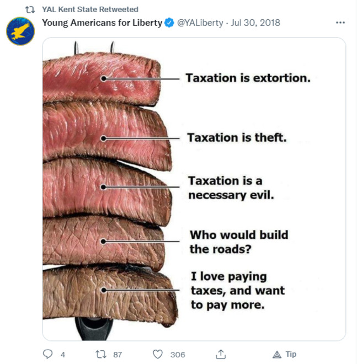This screenshot has height=364, width=357.
Task: Retweet using the arrows icon beside 87
Action: (101, 354)
